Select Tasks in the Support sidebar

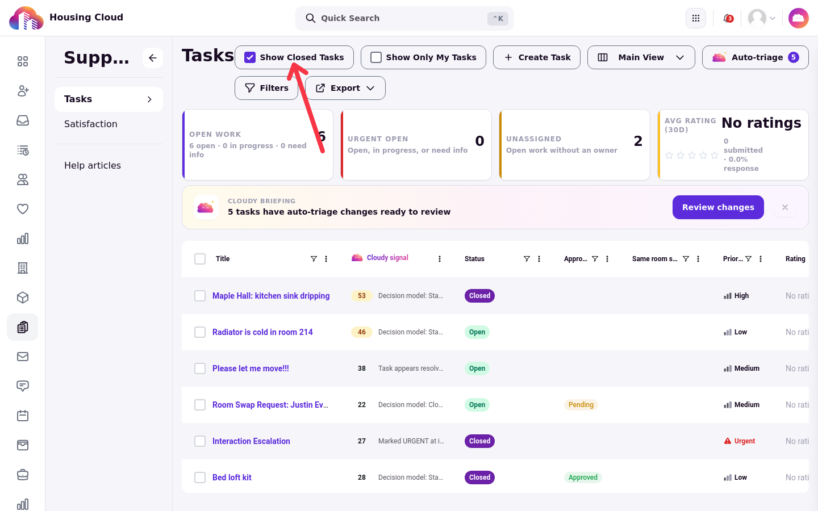(108, 99)
